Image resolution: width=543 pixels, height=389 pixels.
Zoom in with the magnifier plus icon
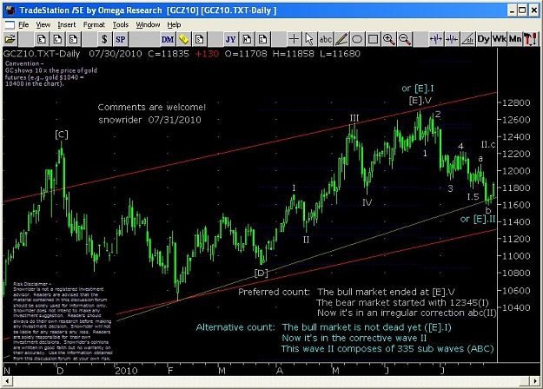pos(388,39)
